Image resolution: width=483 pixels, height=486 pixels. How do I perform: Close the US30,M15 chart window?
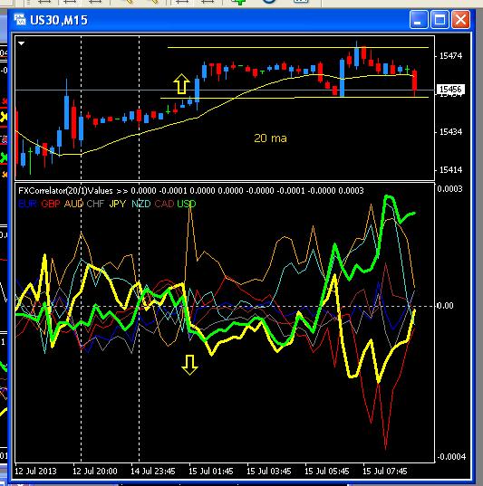[x=460, y=20]
